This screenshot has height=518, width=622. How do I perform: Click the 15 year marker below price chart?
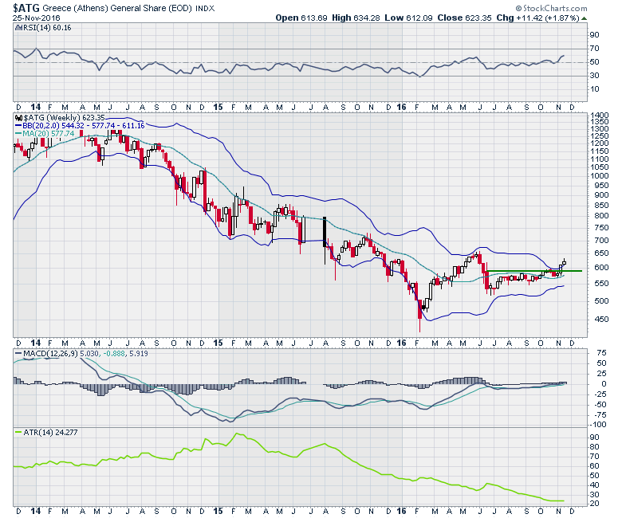tap(218, 341)
